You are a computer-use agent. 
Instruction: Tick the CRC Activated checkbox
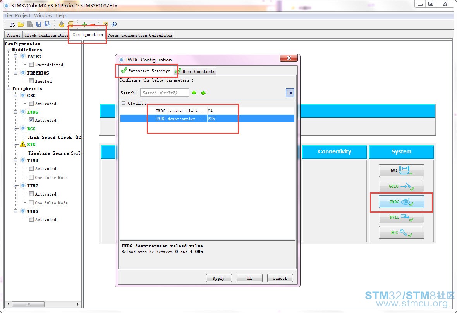coord(31,104)
